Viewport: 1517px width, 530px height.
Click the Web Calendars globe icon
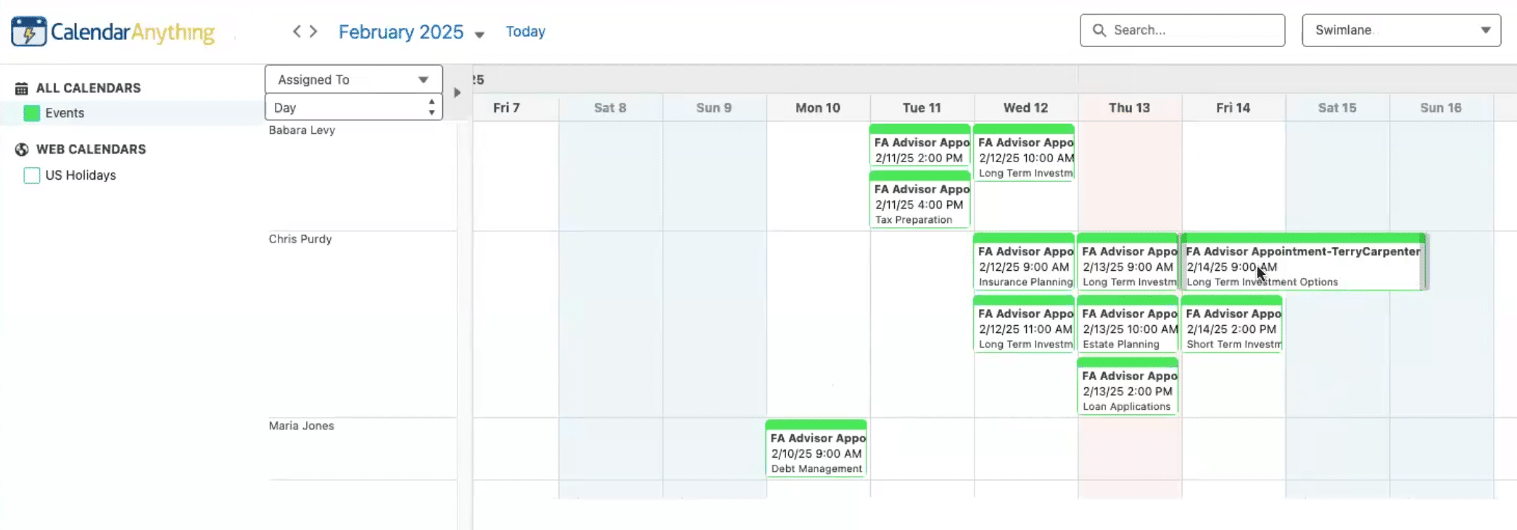coord(22,149)
